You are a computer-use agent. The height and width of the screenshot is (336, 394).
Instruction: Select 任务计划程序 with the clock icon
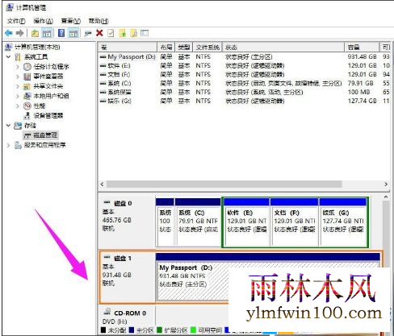point(27,67)
